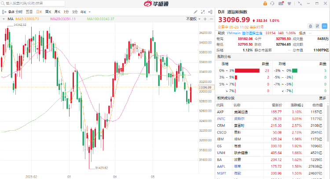Click the MA5:33000.73 indicator label
330x179 pixels.
(x=27, y=19)
